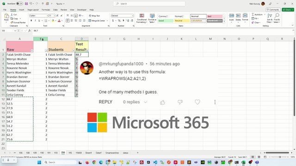
Task: Open the Raw column filter dropdown
Action: click(32, 51)
